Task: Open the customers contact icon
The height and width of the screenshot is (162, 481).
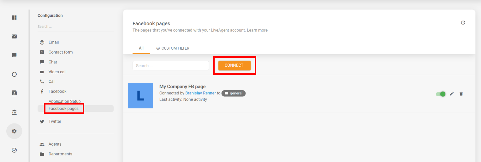Action: pyautogui.click(x=14, y=93)
